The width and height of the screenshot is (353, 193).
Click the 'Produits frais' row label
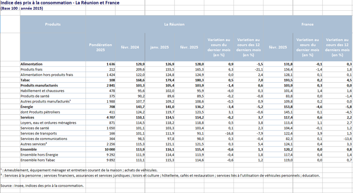(31, 70)
